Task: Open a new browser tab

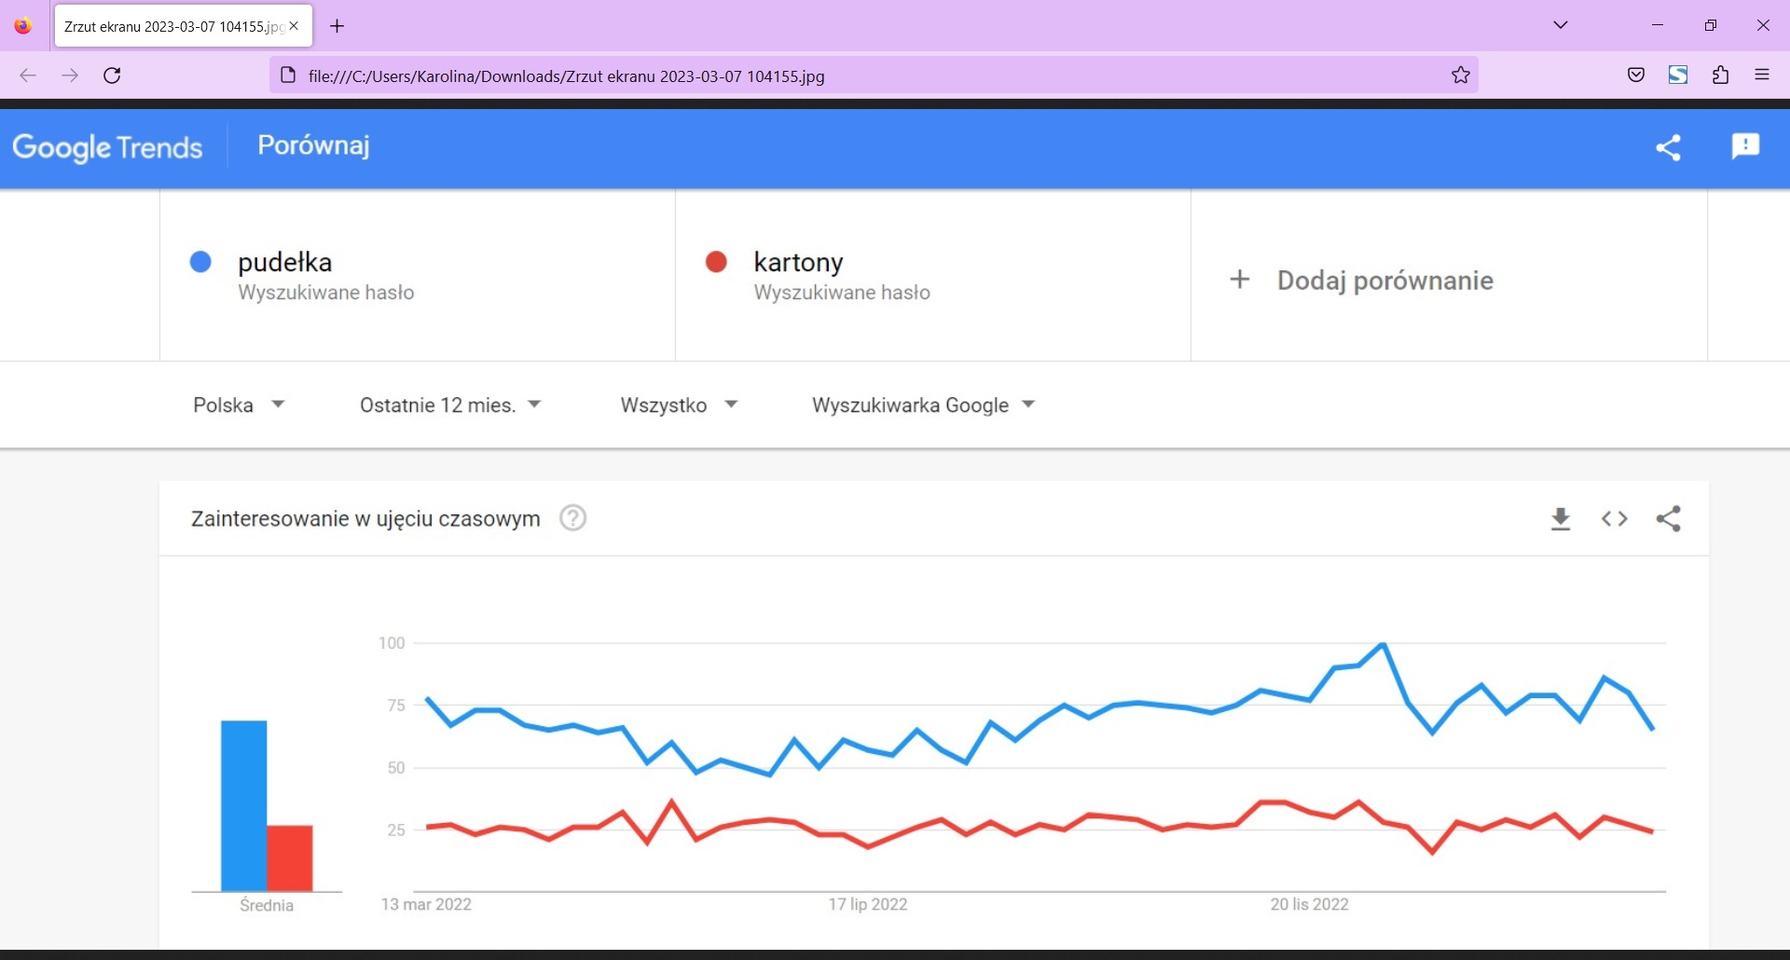Action: click(x=337, y=26)
